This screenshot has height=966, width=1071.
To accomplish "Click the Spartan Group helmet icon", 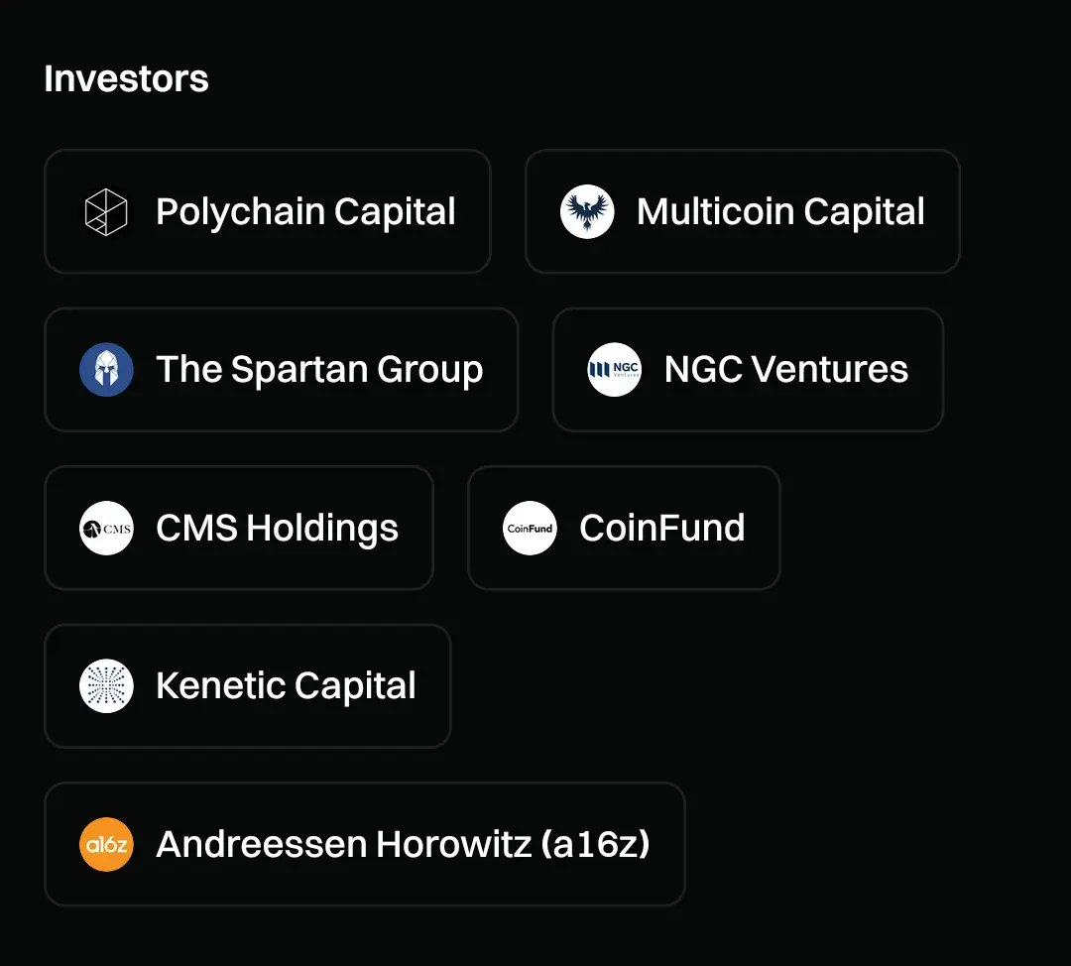I will coord(106,370).
